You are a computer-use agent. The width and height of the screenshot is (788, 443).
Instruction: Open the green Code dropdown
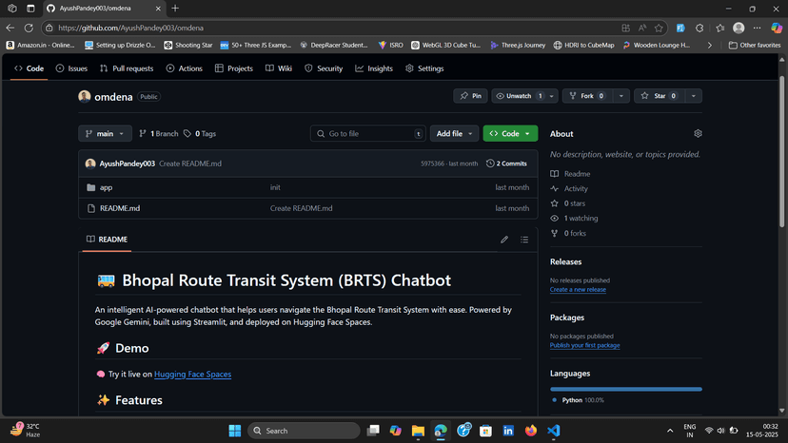pos(510,134)
